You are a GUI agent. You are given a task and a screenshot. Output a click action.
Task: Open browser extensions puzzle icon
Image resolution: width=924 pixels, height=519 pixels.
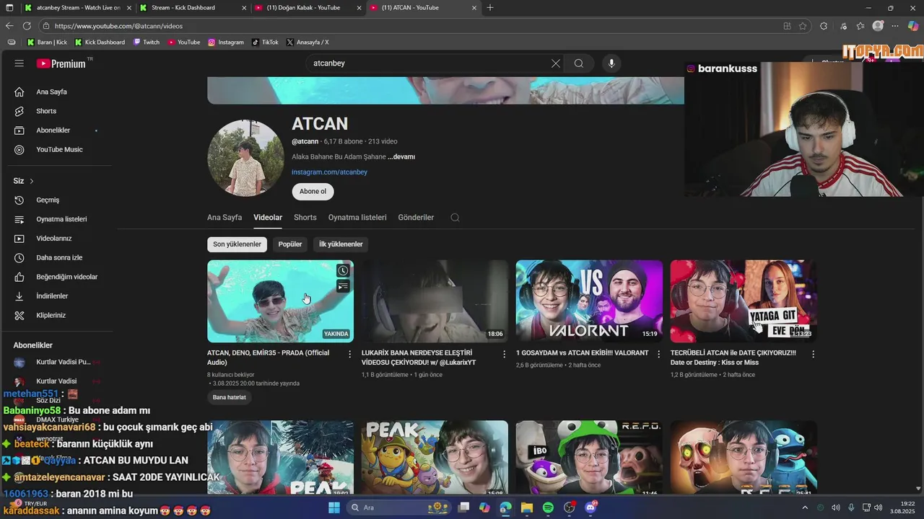click(x=824, y=26)
